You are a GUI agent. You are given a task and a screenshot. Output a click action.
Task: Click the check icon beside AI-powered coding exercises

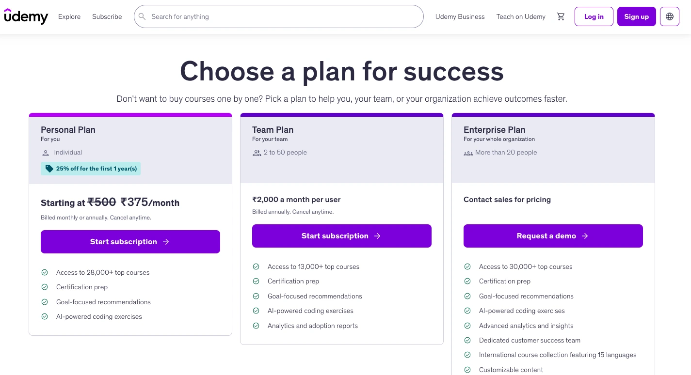(x=45, y=316)
